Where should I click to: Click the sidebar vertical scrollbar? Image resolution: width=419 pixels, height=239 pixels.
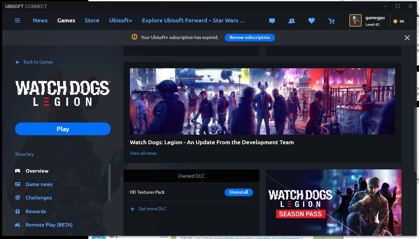tap(109, 183)
